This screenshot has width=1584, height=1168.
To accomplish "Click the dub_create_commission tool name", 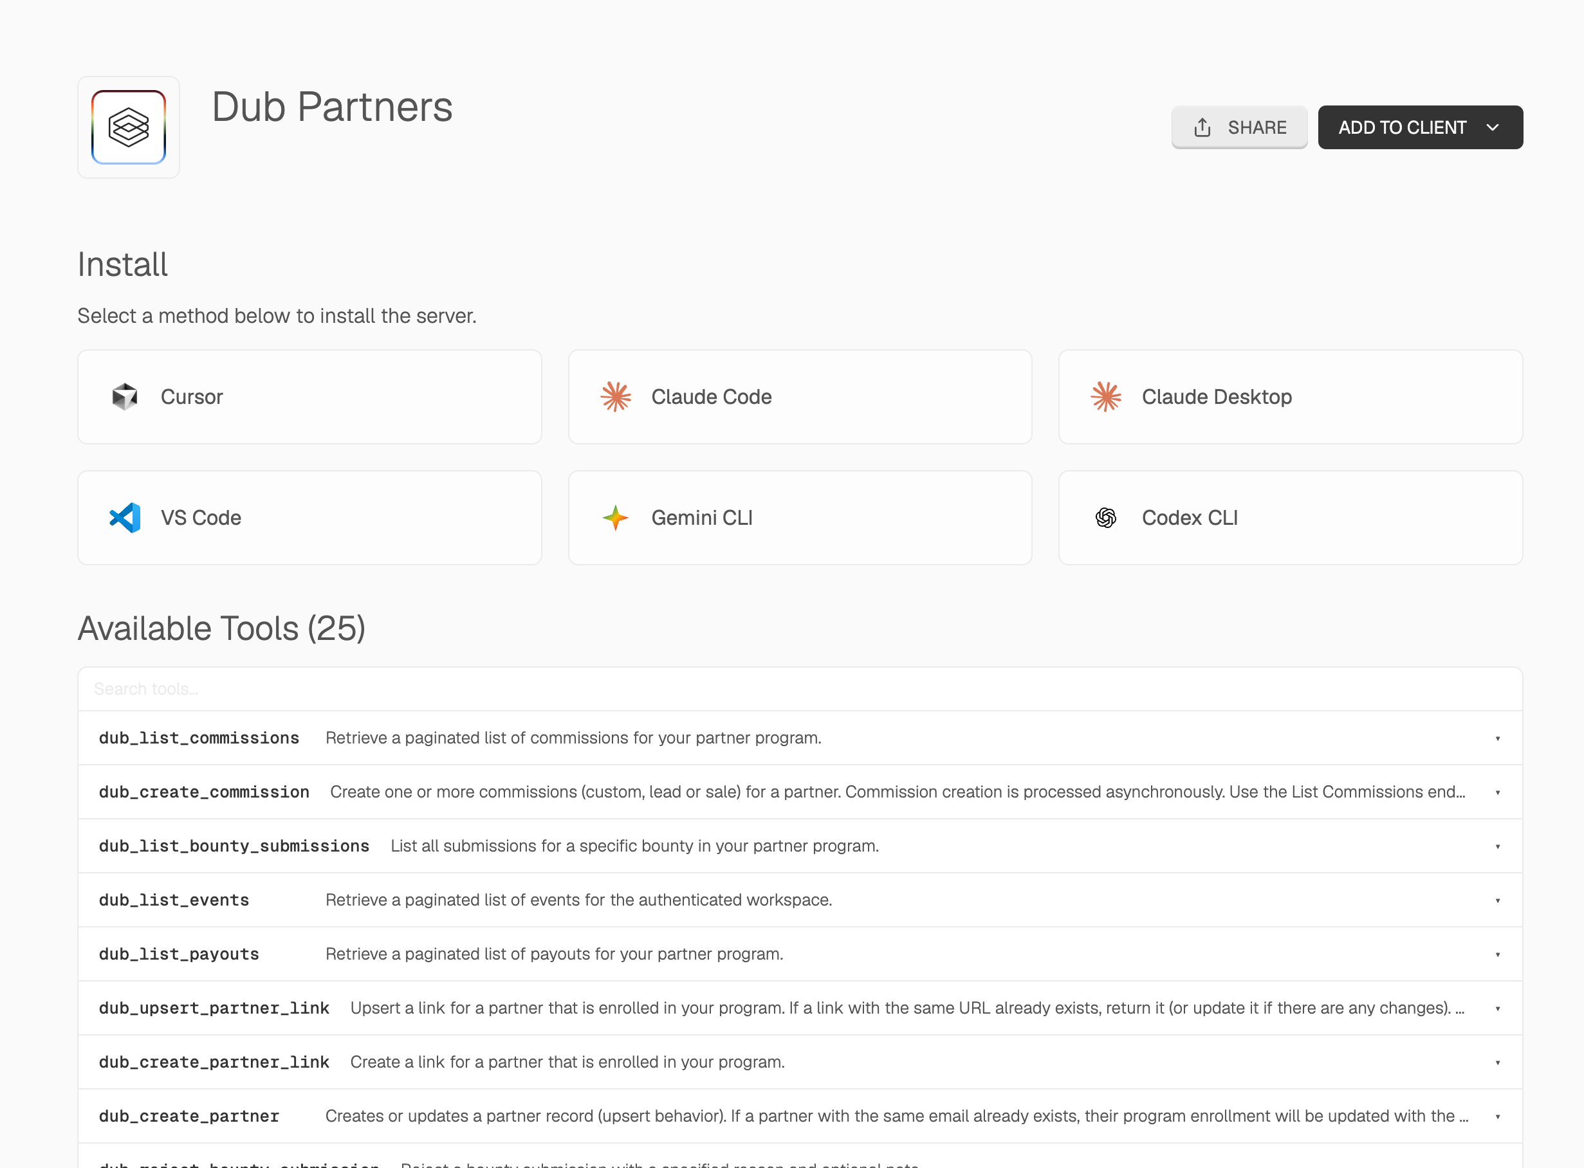I will tap(204, 792).
